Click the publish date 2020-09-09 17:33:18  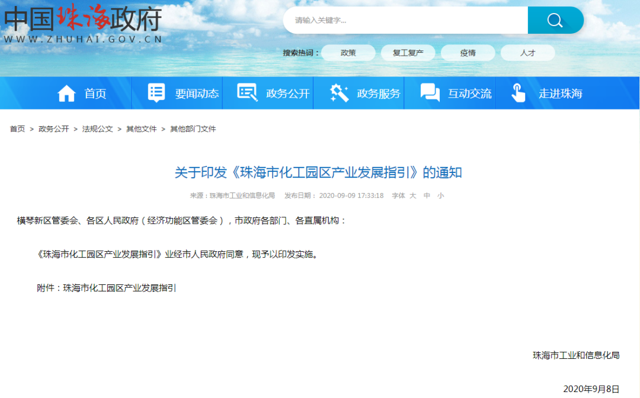[x=351, y=195]
